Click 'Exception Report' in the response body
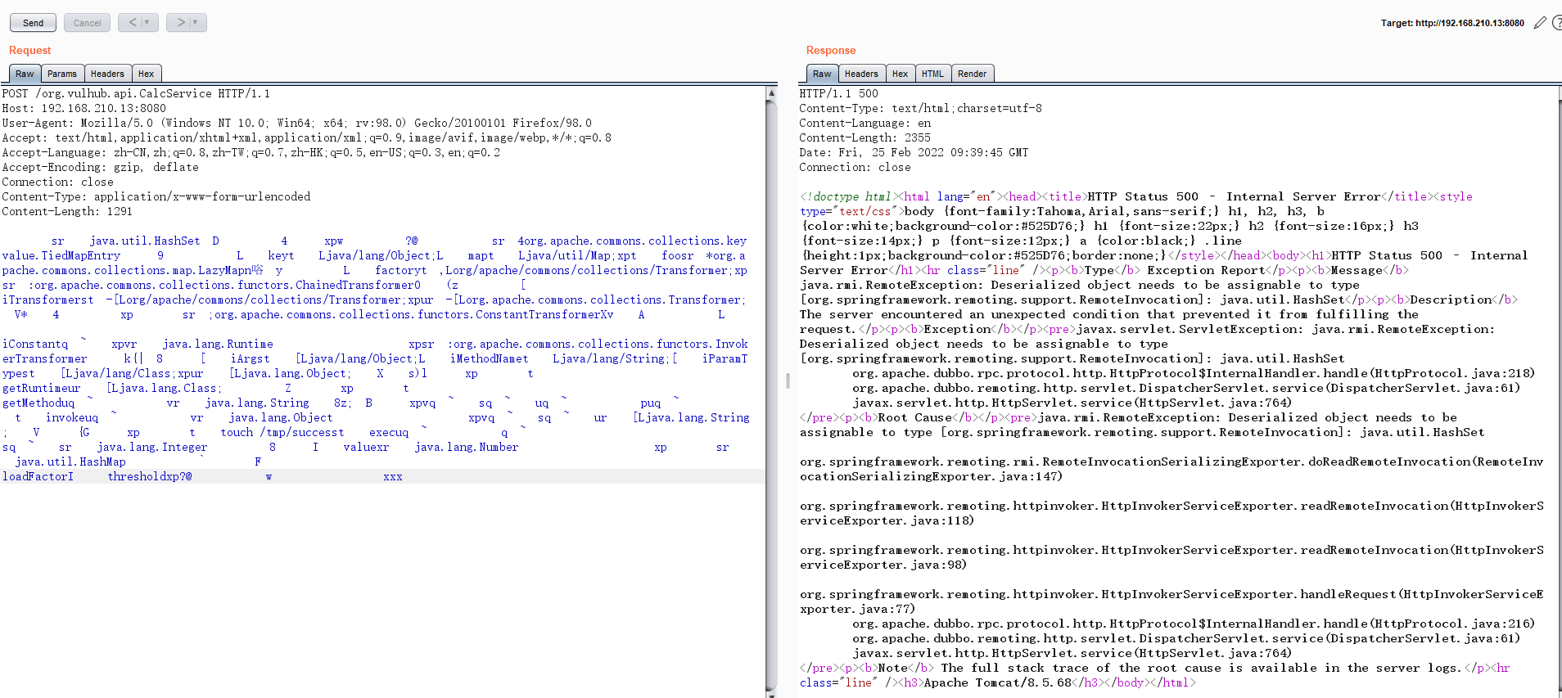The height and width of the screenshot is (698, 1562). point(1206,270)
